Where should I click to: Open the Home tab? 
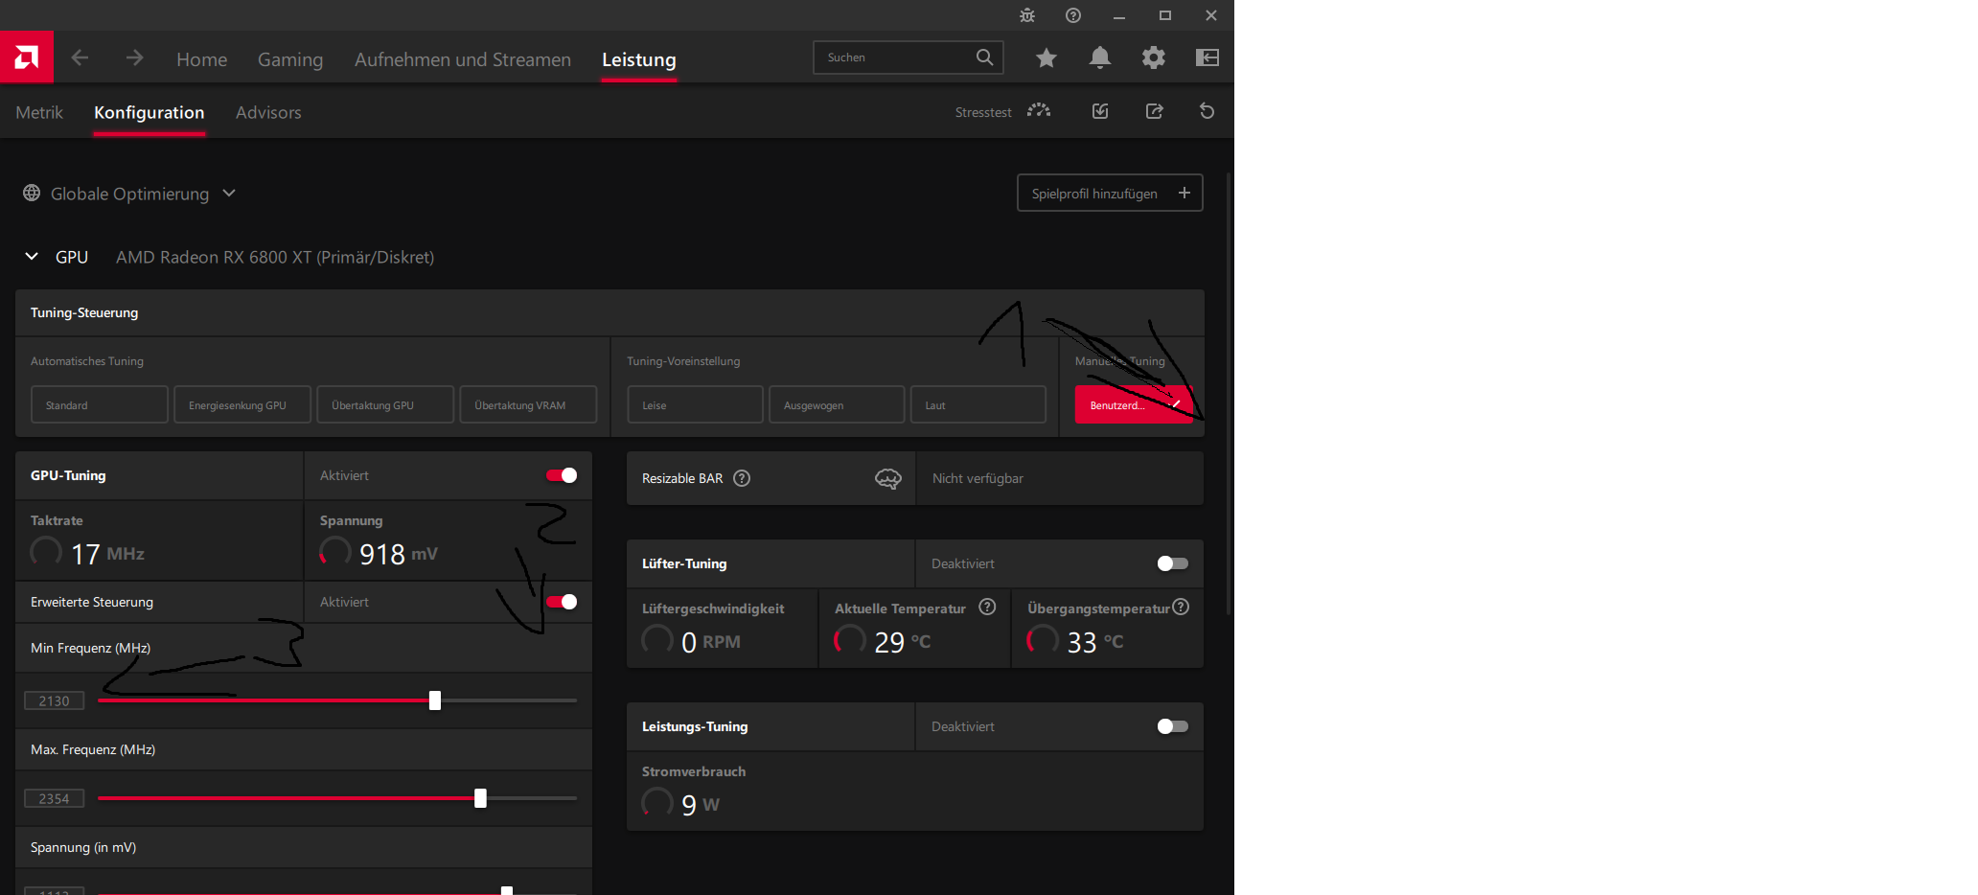pyautogui.click(x=201, y=59)
